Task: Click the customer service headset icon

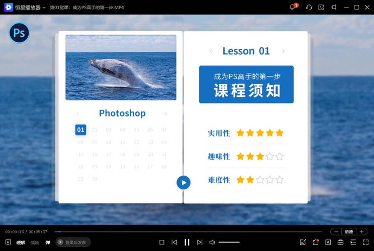Action: (x=309, y=7)
